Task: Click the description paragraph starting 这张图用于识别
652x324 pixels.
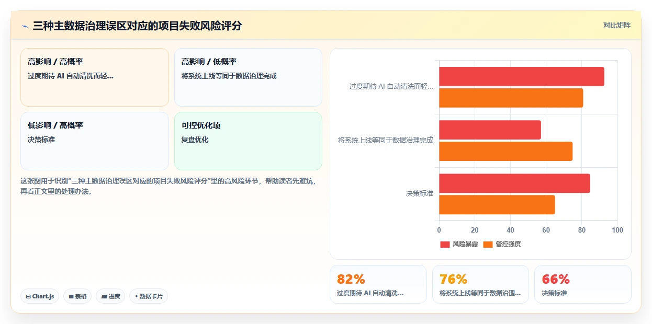Action: pos(168,186)
